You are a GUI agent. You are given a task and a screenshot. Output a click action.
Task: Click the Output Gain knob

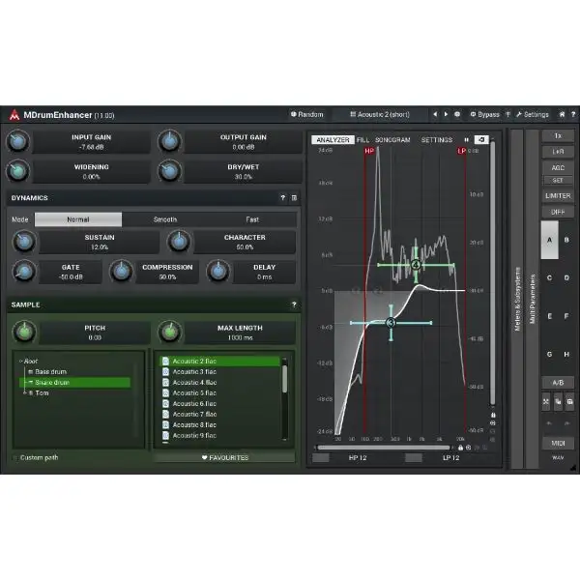(x=169, y=141)
